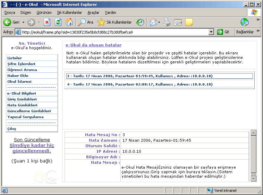
Task: Open the Dosya menu
Action: coord(10,12)
